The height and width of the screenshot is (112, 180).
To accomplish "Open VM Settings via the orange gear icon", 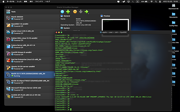I will [75, 12].
